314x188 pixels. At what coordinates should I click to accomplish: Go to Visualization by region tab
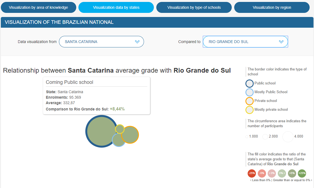pyautogui.click(x=272, y=7)
